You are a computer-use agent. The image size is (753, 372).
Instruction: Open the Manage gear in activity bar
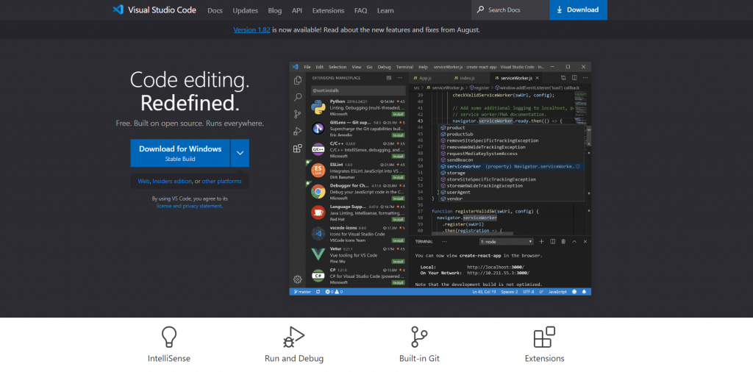(298, 279)
